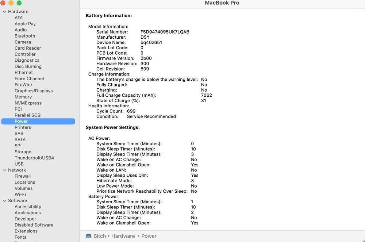The width and height of the screenshot is (365, 242).
Task: Open Storage in the sidebar
Action: tap(23, 152)
